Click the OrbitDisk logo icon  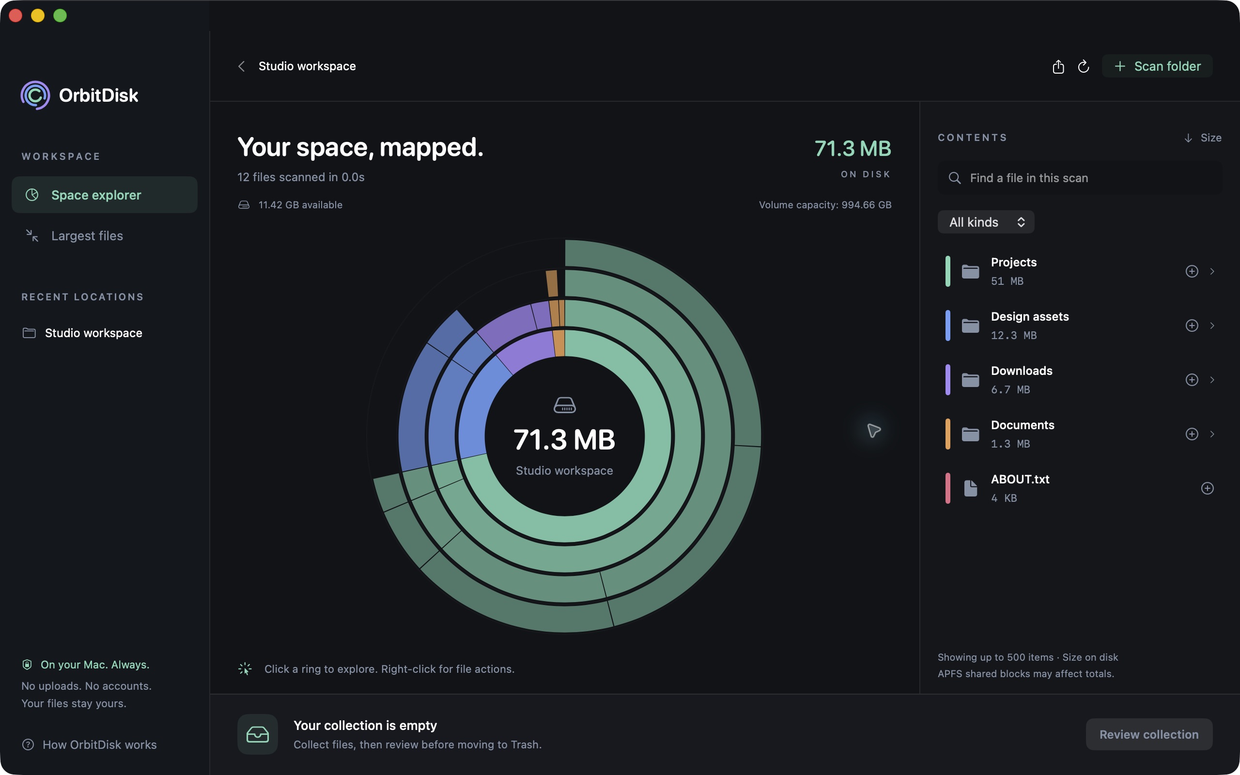tap(35, 95)
